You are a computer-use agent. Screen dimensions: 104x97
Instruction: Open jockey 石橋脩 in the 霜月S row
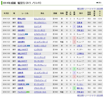click(80, 23)
